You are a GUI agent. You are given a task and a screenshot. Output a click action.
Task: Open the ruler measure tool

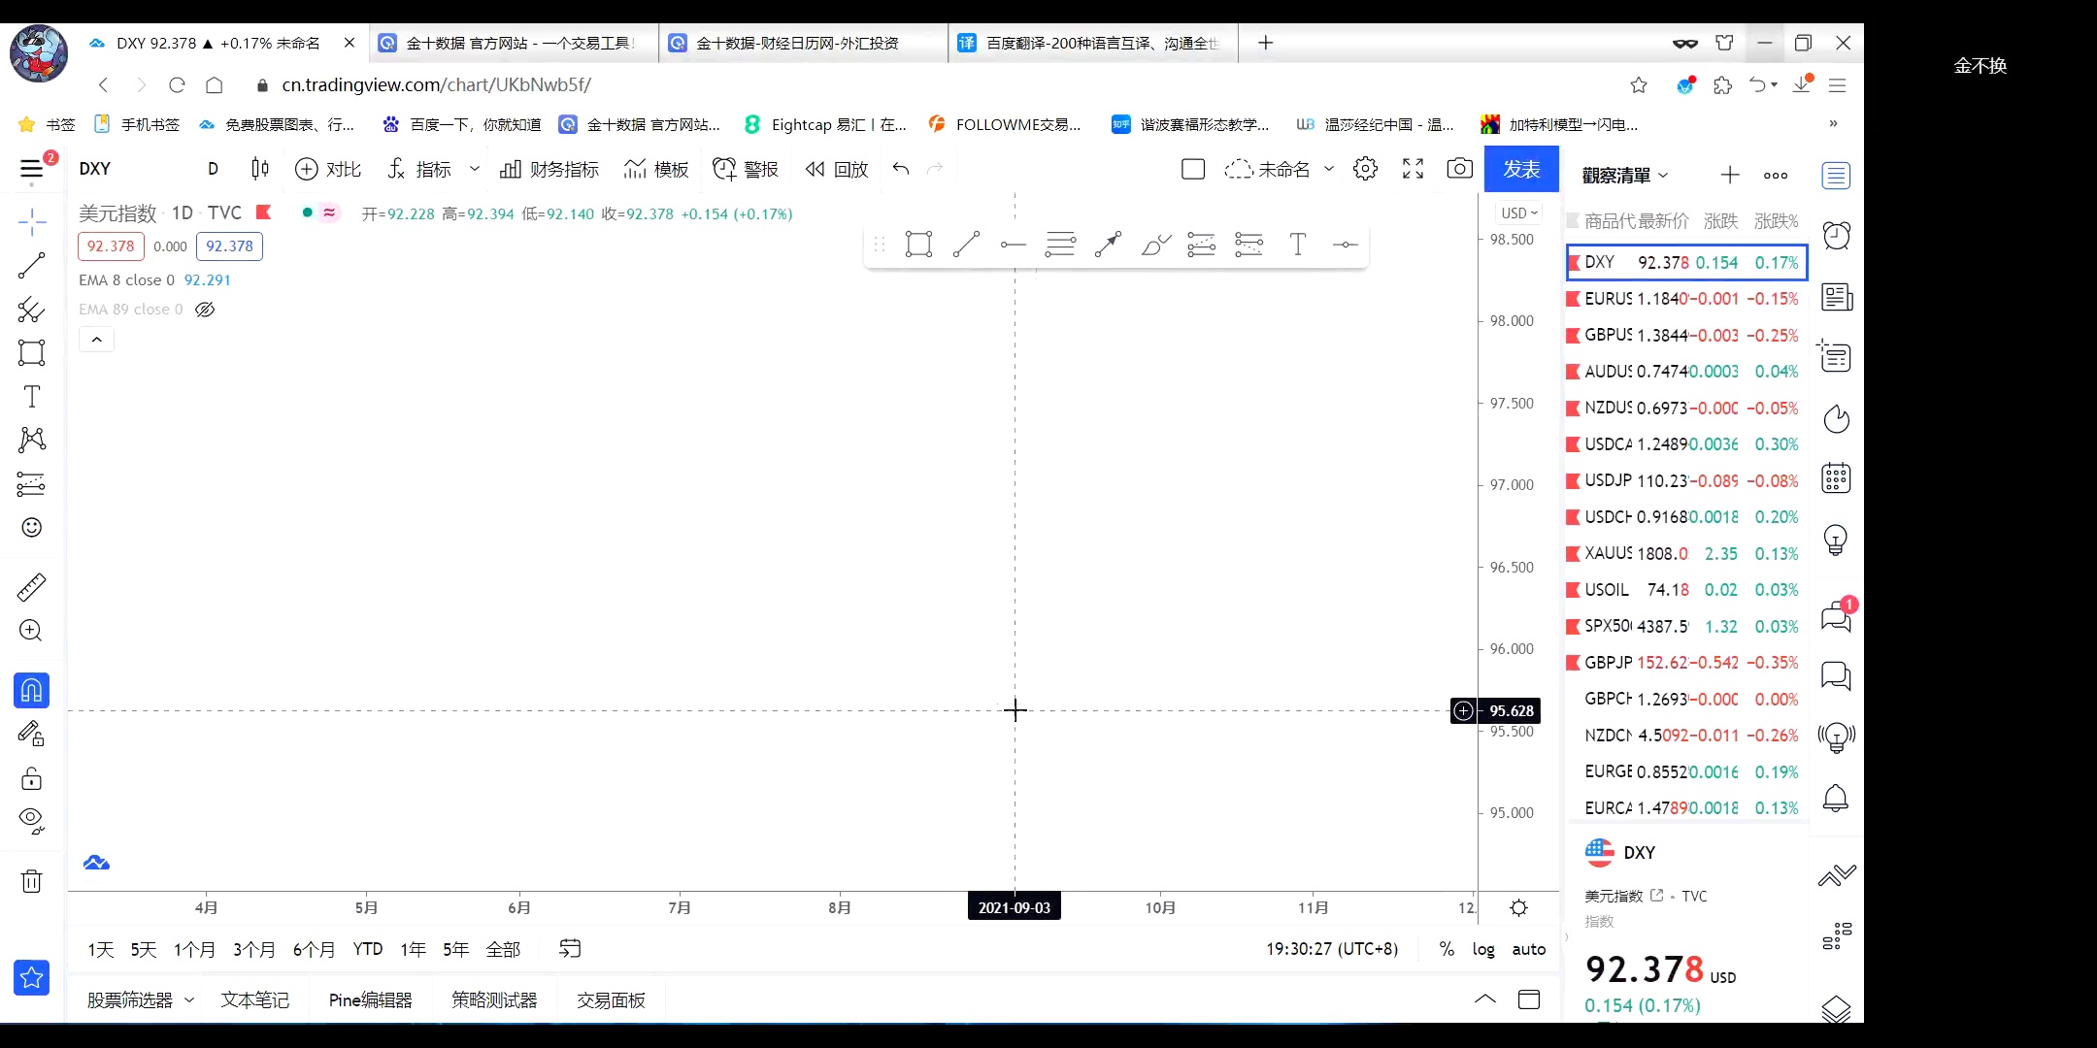pos(31,587)
